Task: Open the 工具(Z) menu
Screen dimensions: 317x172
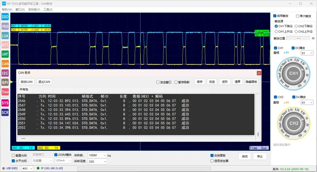Action: pos(48,10)
